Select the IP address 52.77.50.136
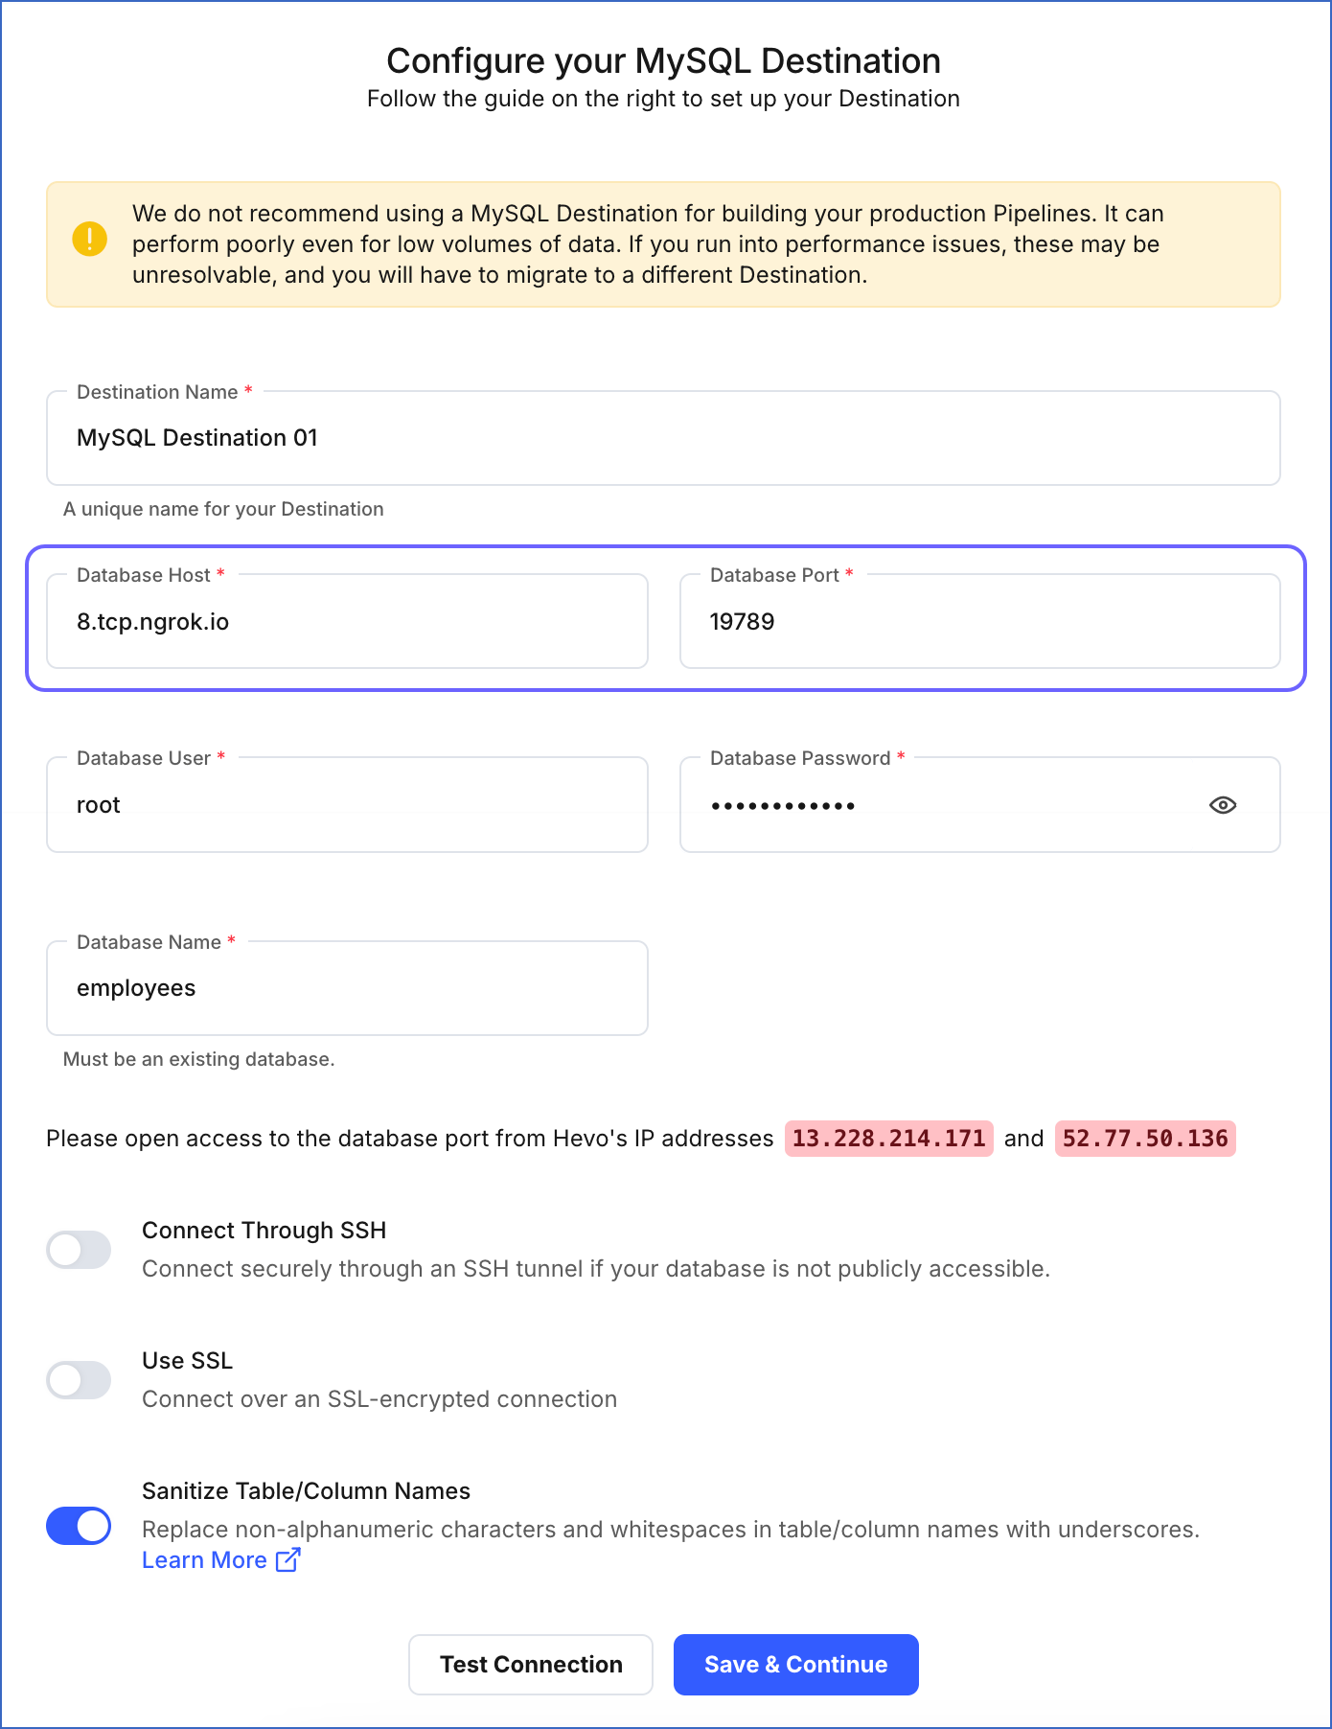 pos(1144,1139)
